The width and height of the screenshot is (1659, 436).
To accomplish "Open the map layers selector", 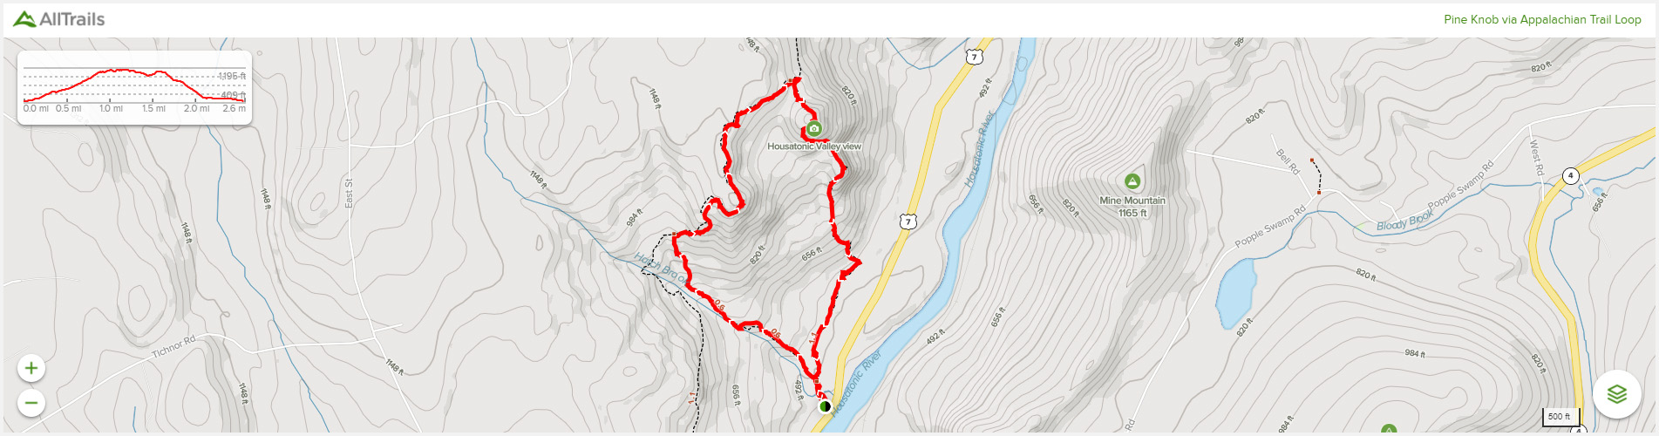I will pyautogui.click(x=1617, y=394).
